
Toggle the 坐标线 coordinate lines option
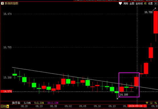tap(139, 4)
